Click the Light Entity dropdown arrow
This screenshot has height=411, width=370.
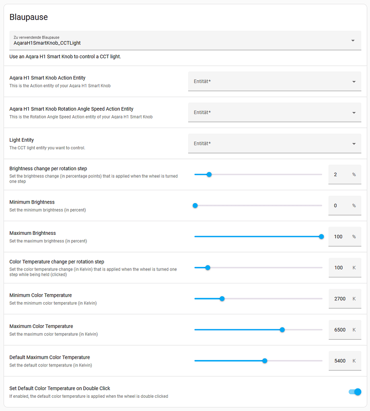(354, 144)
